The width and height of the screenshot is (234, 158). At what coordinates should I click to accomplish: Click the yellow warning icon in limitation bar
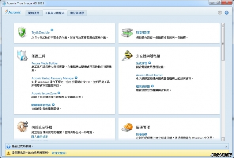(8, 153)
